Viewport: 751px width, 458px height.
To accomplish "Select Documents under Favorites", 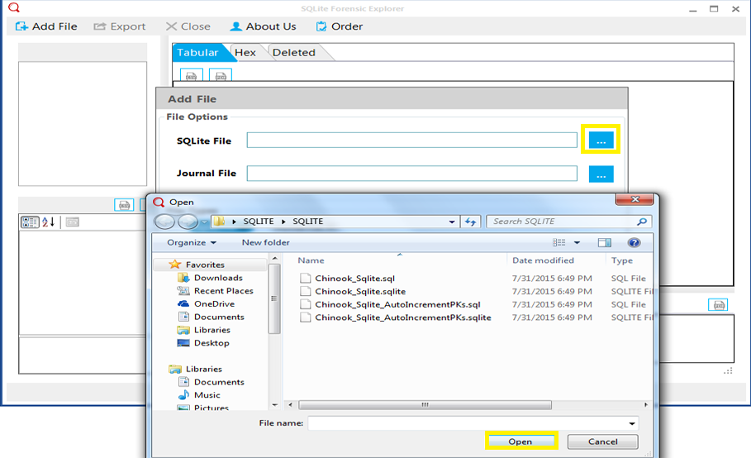I will [x=219, y=317].
